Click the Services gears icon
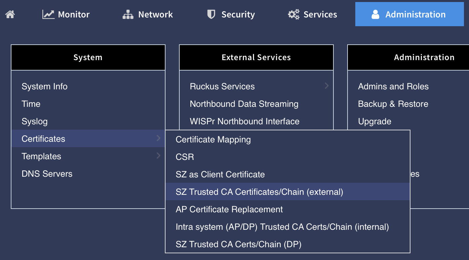Viewport: 469px width, 260px height. pos(293,14)
